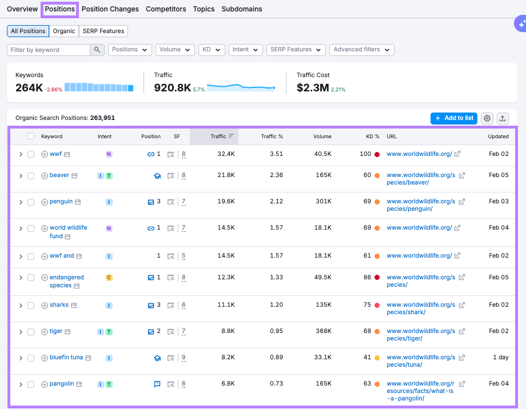Switch to the Position Changes tab

pyautogui.click(x=110, y=9)
